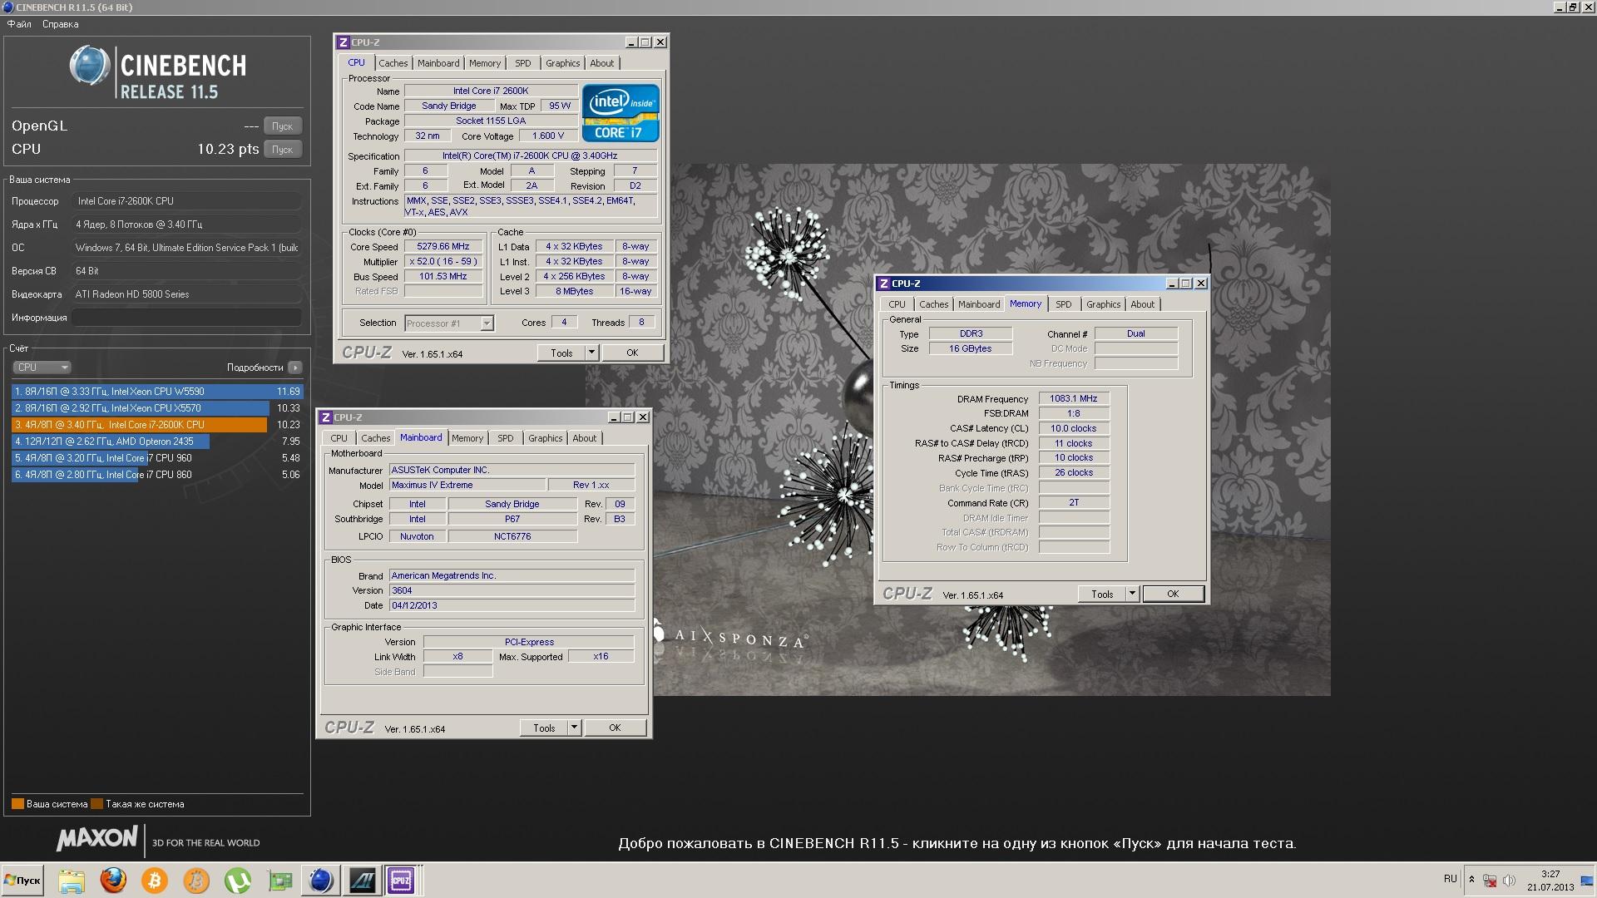This screenshot has width=1597, height=898.
Task: Expand Tools arrow in Mainboard window
Action: 574,728
